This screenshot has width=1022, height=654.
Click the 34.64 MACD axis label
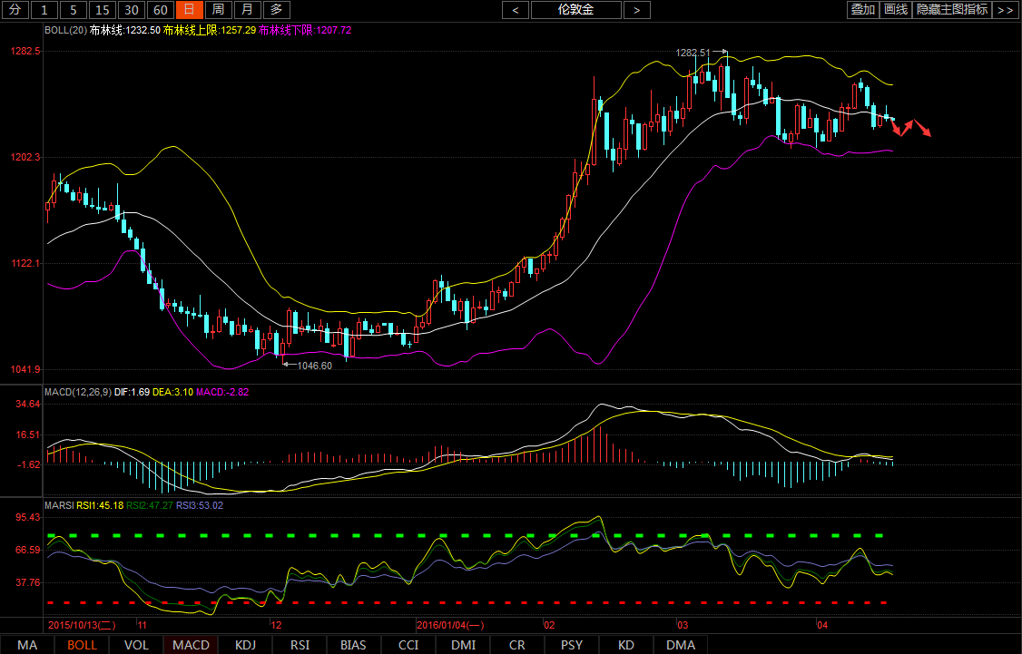[x=28, y=404]
